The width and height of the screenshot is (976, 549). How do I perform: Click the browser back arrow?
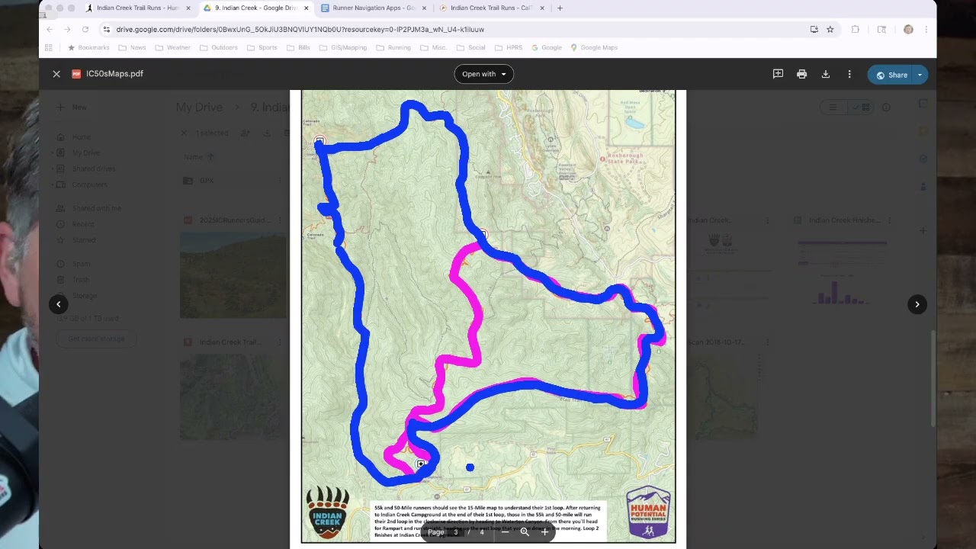point(50,29)
